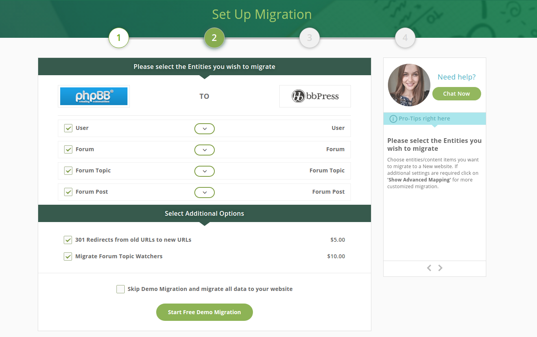The height and width of the screenshot is (337, 537).
Task: Select wizard step 2
Action: 214,38
